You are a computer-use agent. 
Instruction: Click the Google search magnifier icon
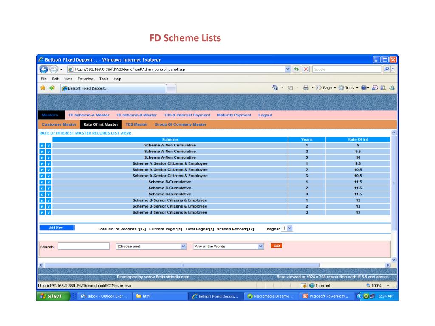pos(386,69)
